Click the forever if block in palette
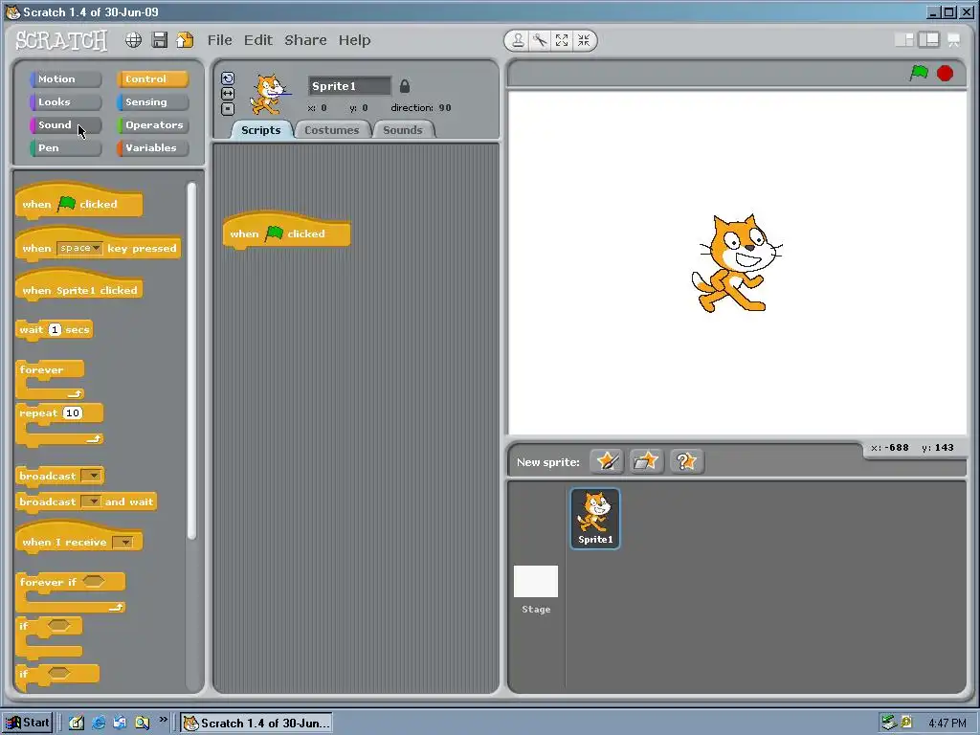This screenshot has height=735, width=980. tap(71, 591)
